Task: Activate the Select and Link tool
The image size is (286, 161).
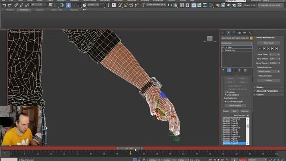Action: click(16, 5)
